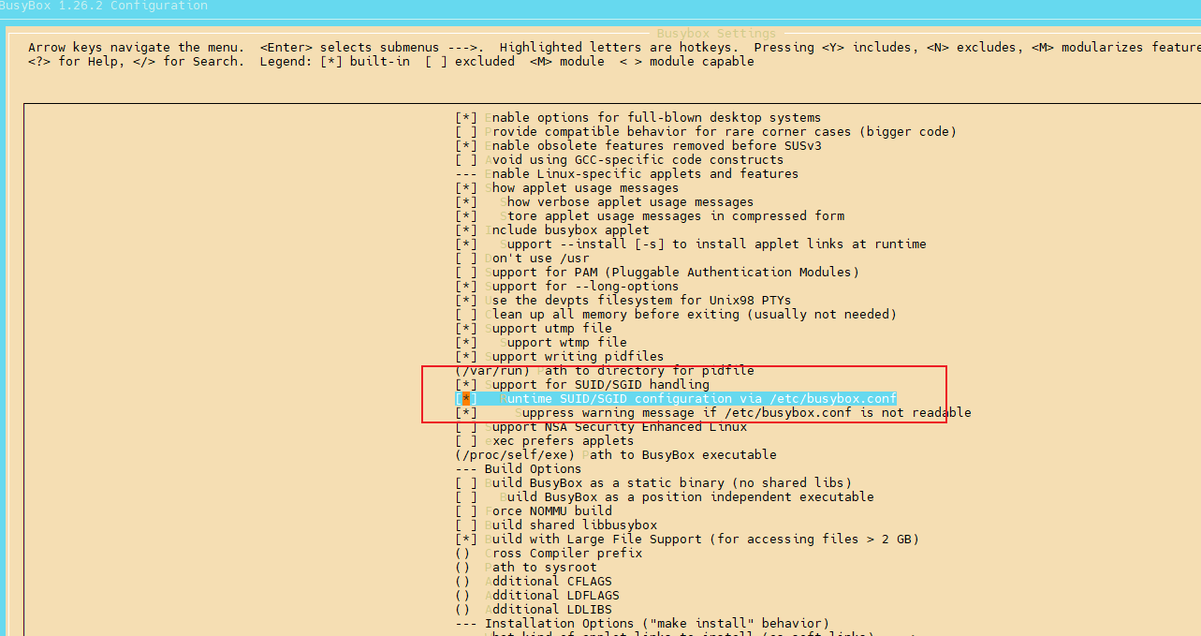This screenshot has height=636, width=1201.
Task: Toggle Avoid using GCC-specific code constructs
Action: point(619,159)
